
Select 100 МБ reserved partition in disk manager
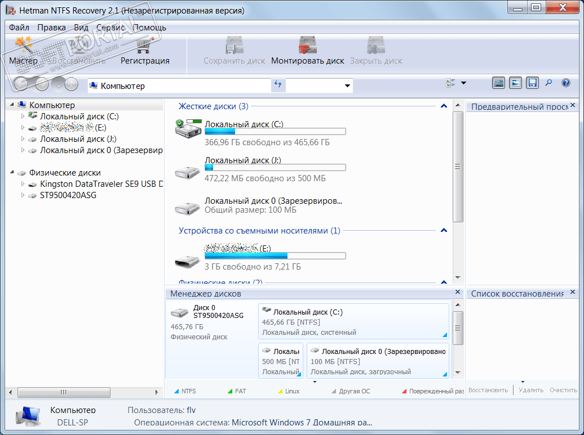(378, 361)
